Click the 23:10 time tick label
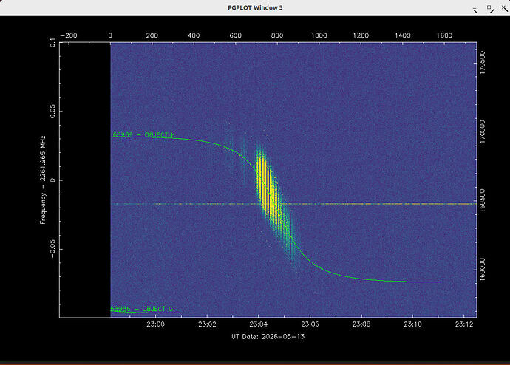The height and width of the screenshot is (365, 510). tap(412, 324)
